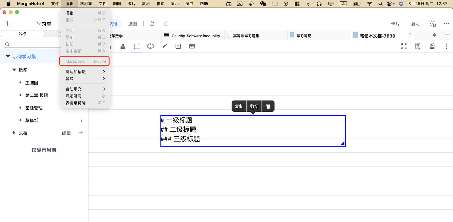Open the 文件 menu in menu bar

(55, 4)
